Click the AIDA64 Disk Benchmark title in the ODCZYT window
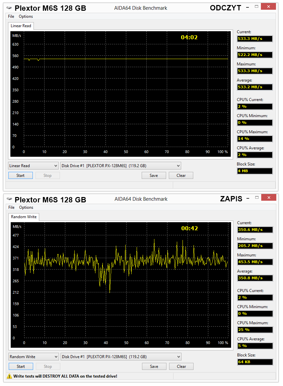The image size is (283, 386). click(141, 8)
